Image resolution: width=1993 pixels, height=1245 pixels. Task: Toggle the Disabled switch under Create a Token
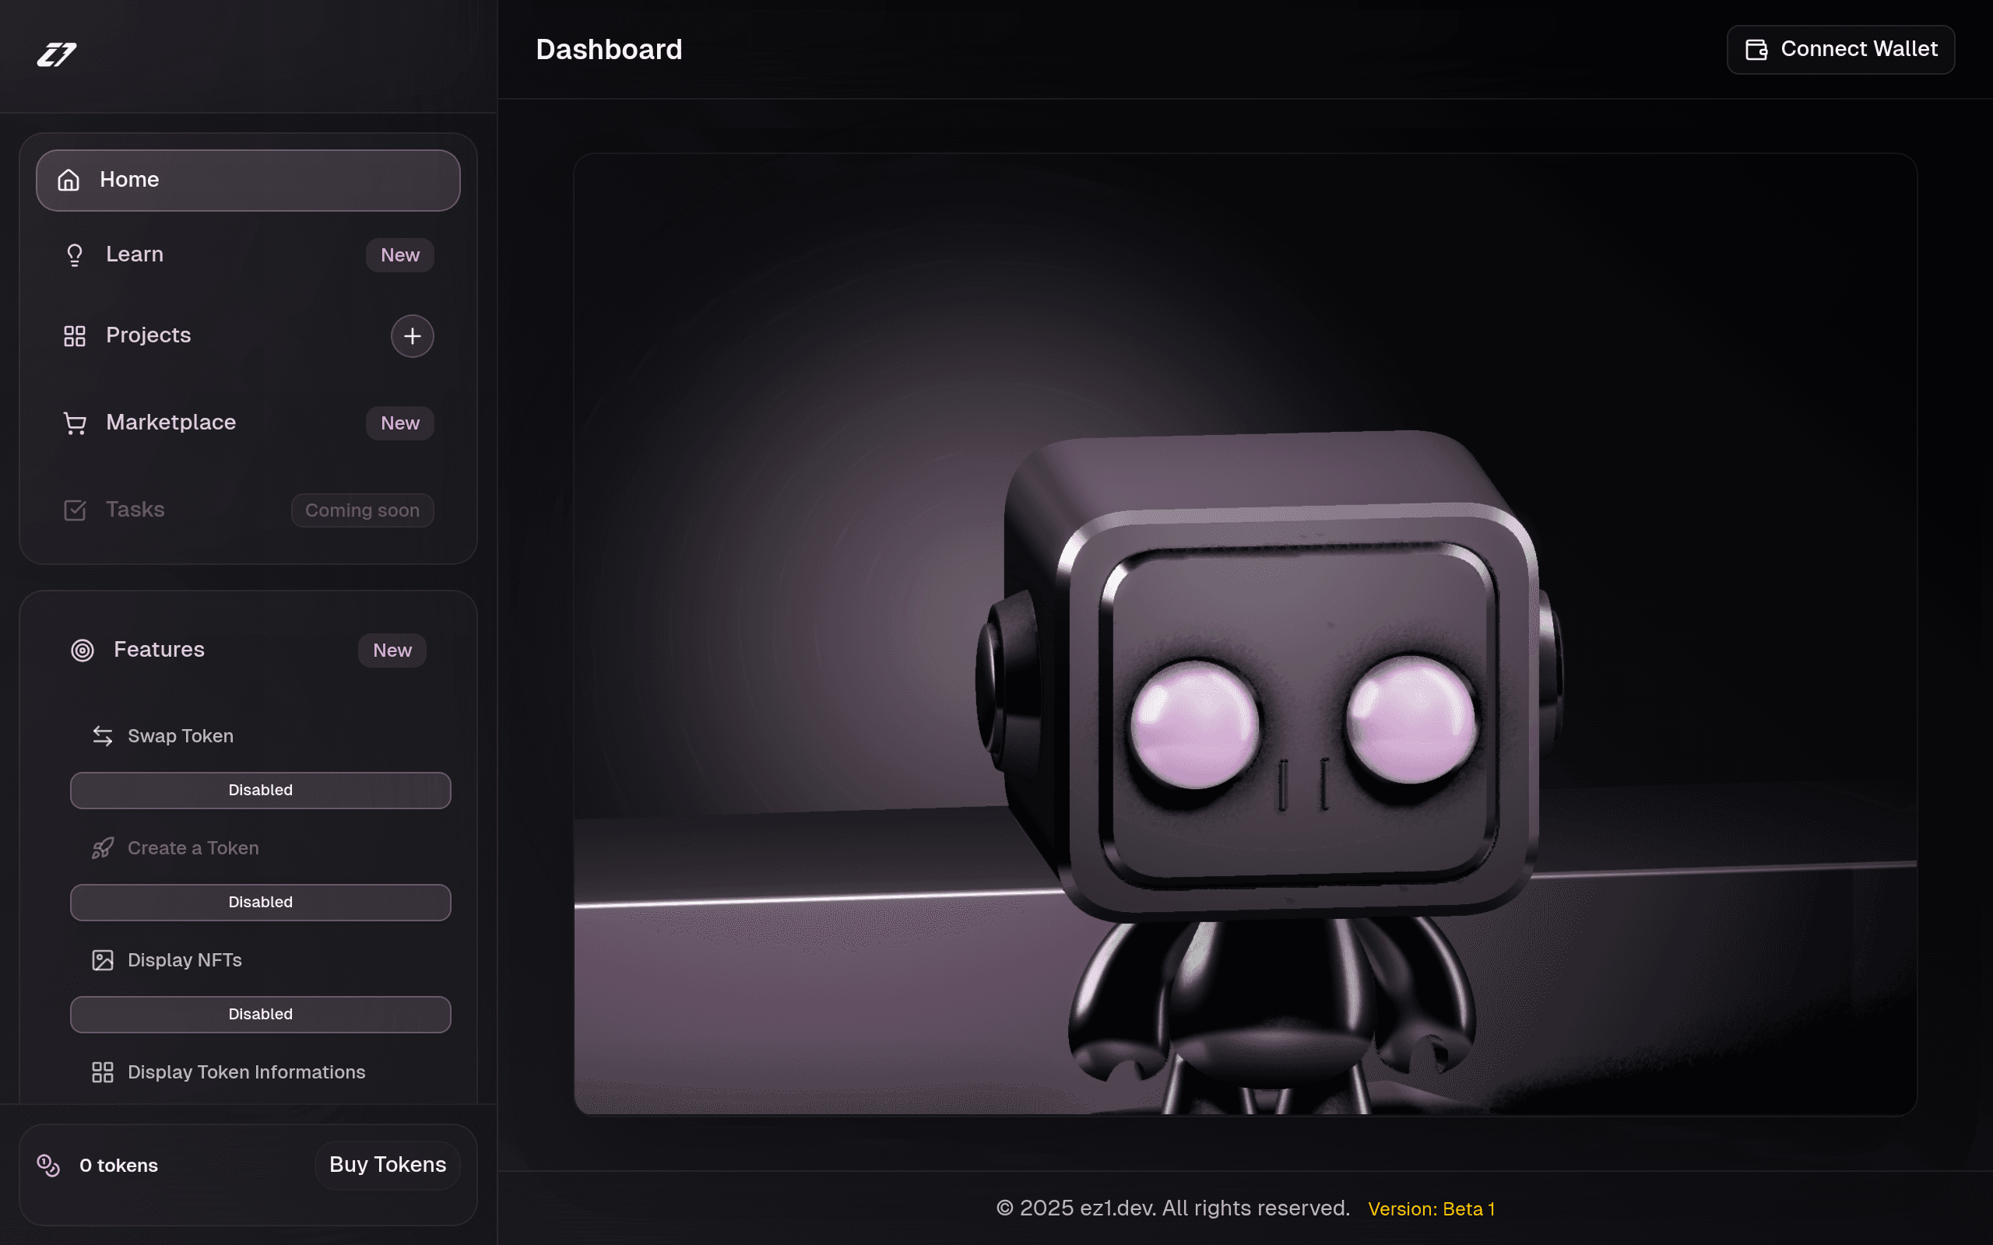(260, 903)
